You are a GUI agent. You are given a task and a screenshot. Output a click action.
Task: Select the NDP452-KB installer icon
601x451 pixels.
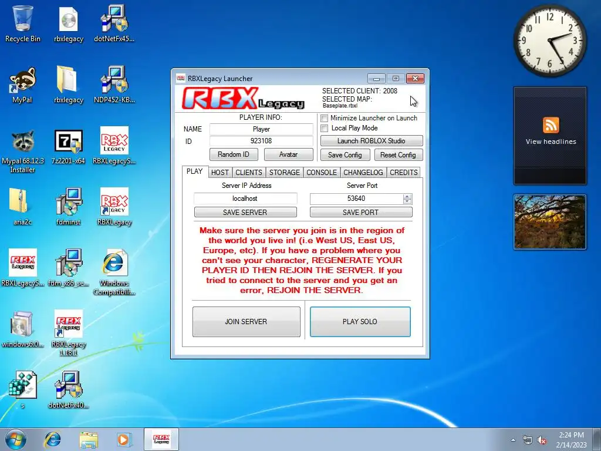pos(114,85)
